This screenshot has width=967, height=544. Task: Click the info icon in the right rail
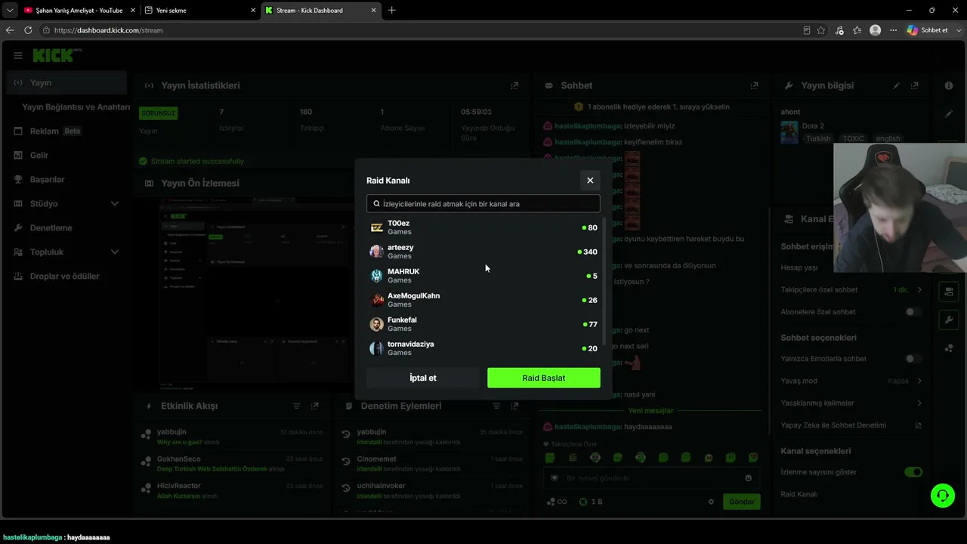pyautogui.click(x=949, y=86)
